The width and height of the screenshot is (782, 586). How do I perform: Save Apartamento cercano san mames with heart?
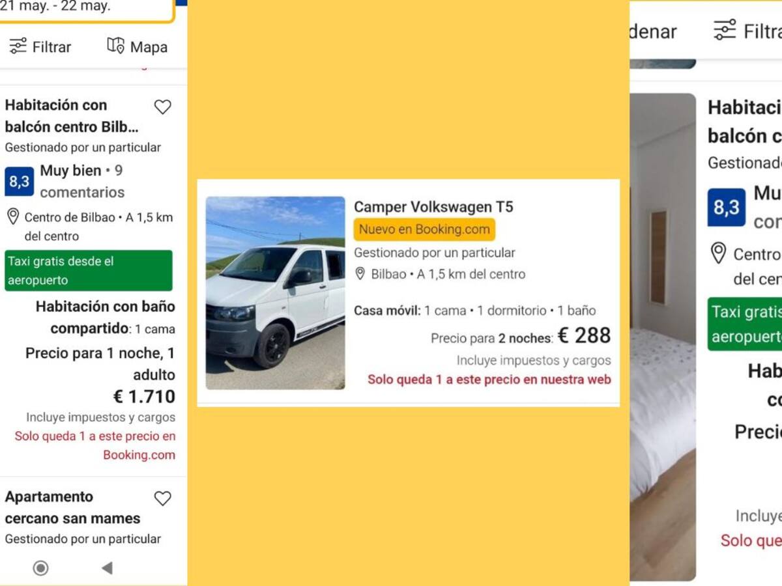162,498
